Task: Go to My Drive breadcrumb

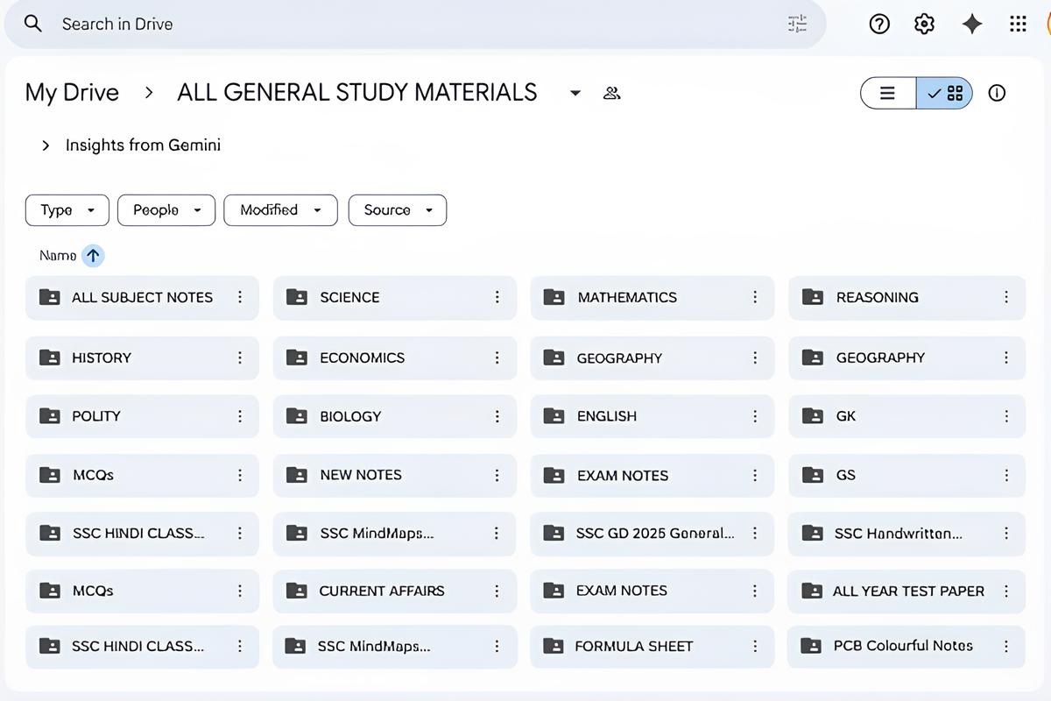Action: point(72,93)
